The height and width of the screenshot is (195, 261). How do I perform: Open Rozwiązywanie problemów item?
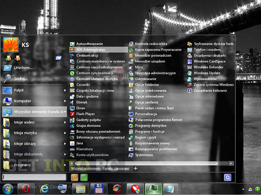tap(153, 149)
